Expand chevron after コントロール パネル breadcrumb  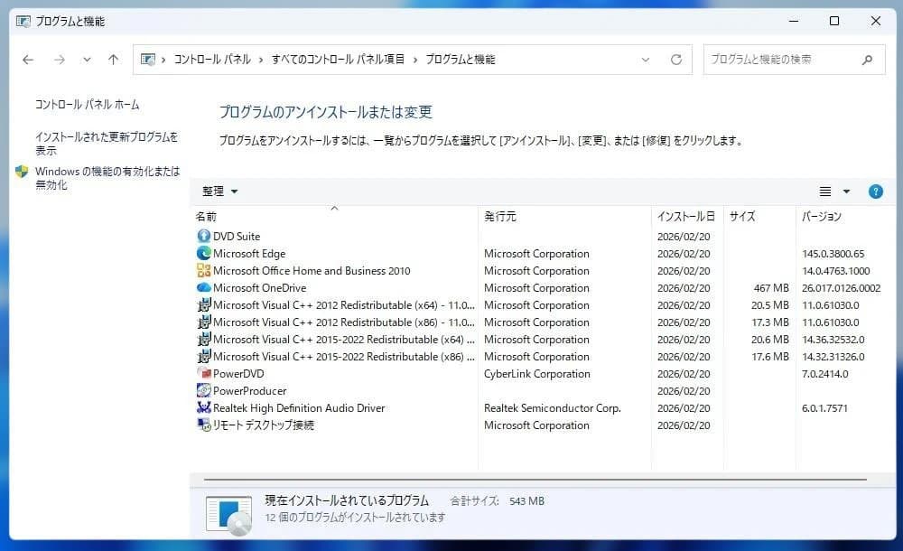261,60
